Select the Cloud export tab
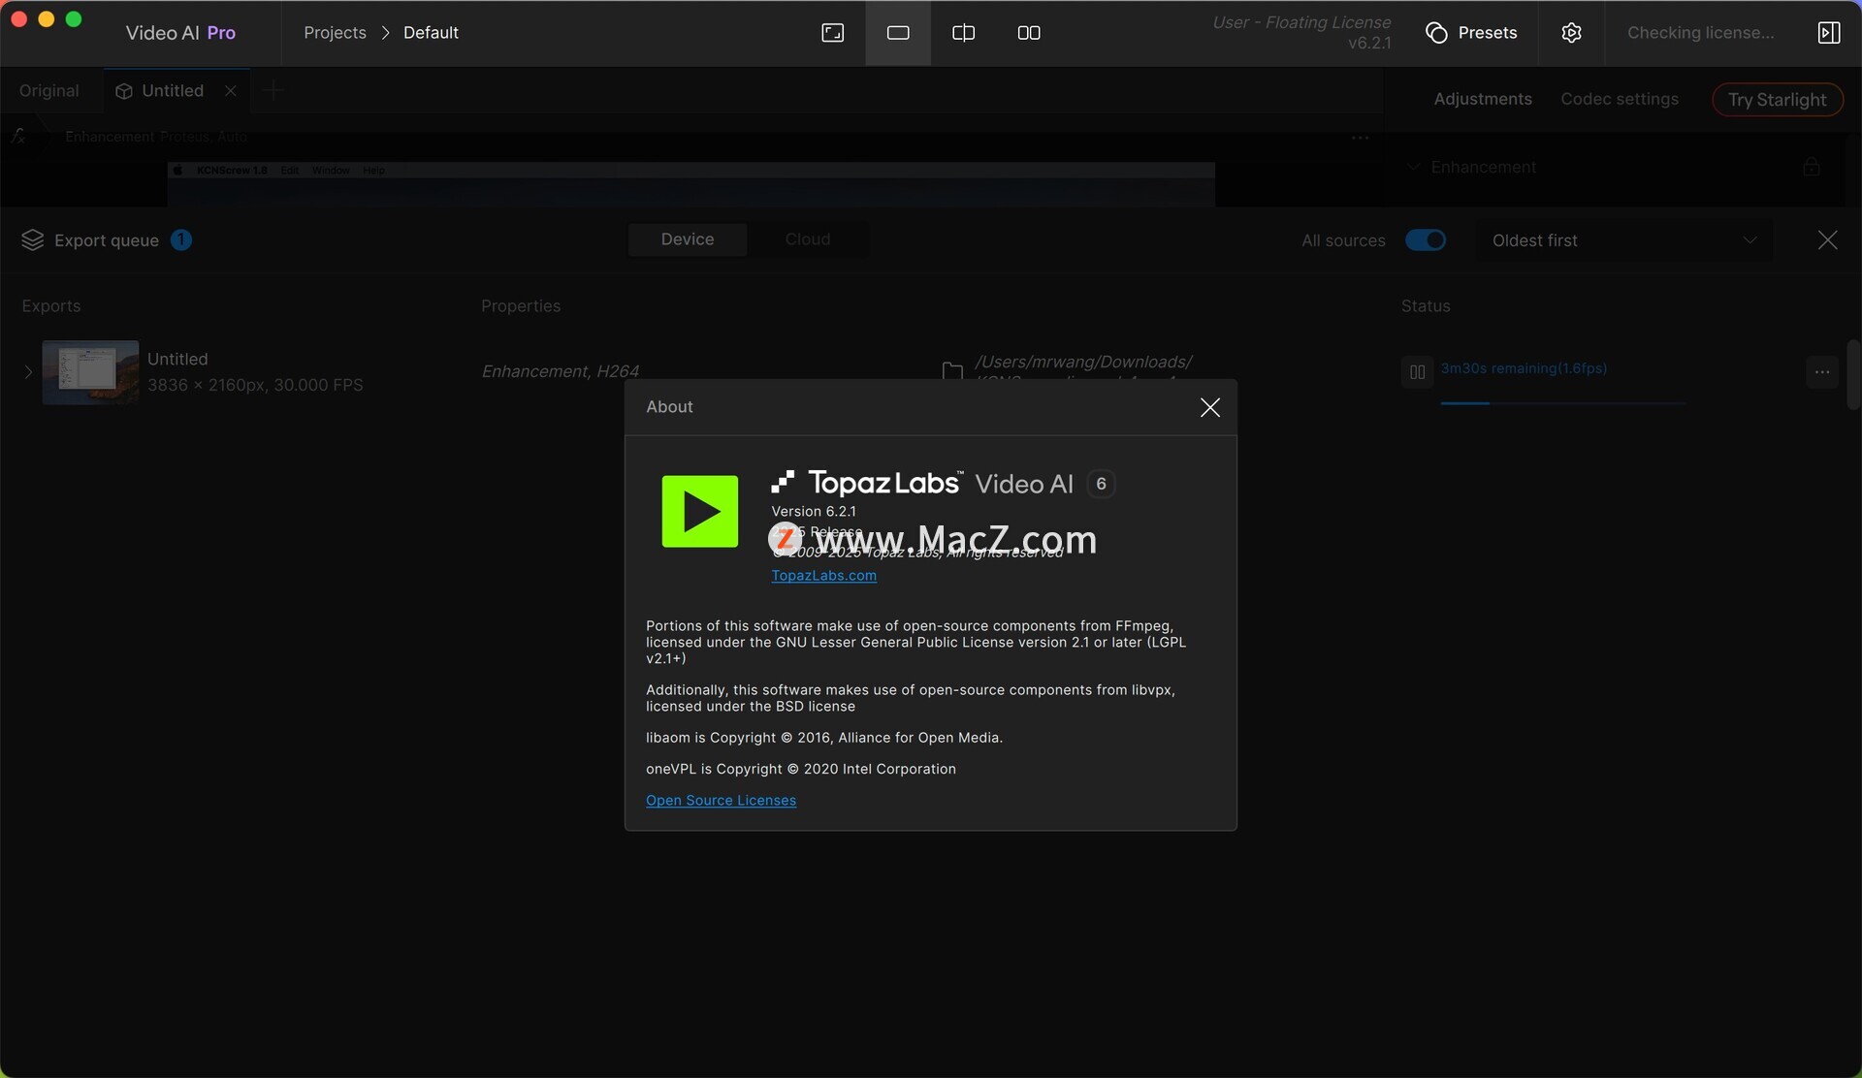 807,239
